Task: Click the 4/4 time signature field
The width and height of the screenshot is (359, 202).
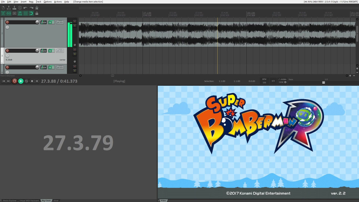Action: pos(273,81)
